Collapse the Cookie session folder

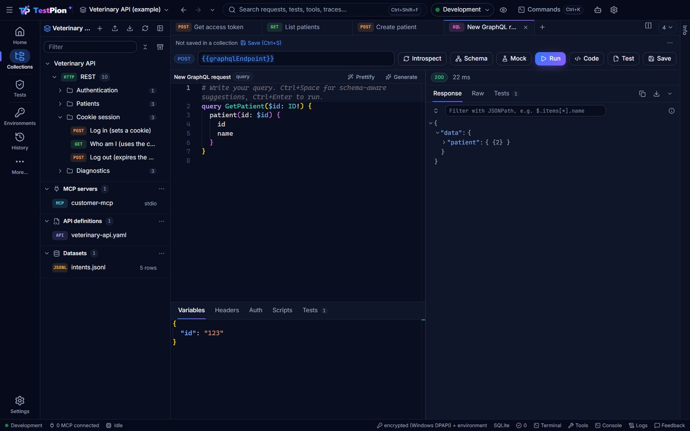tap(60, 117)
